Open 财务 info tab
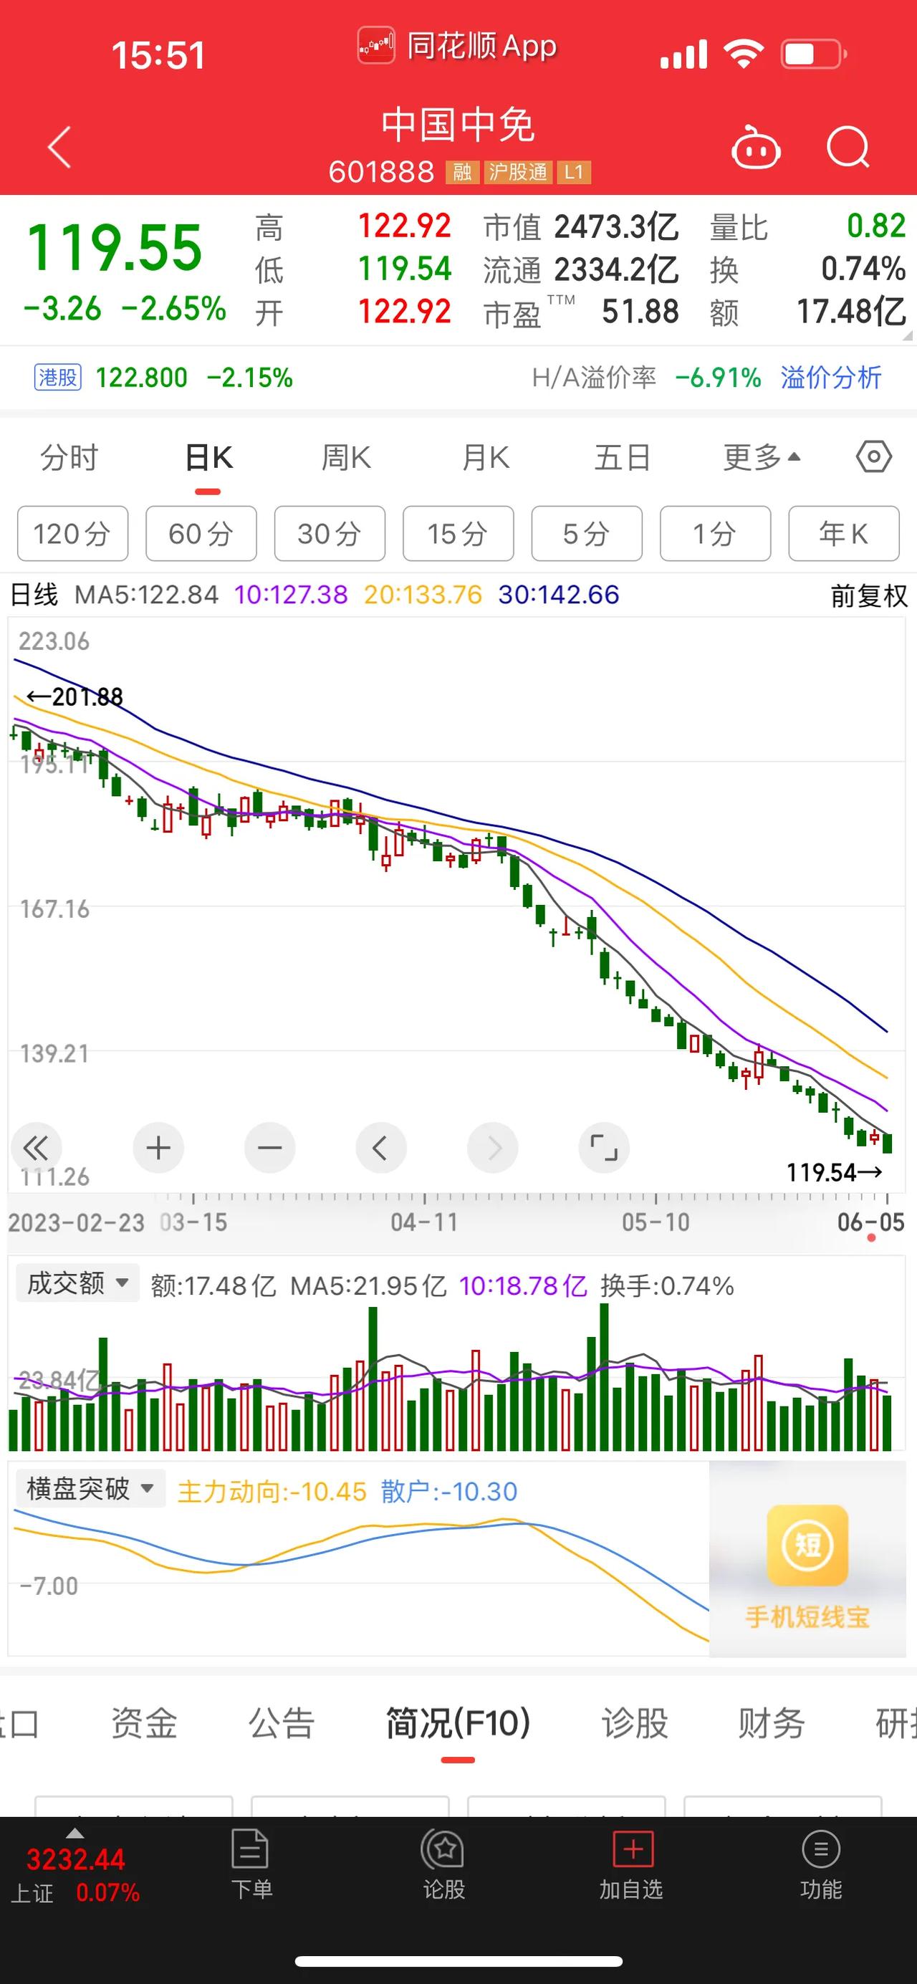 point(772,1724)
